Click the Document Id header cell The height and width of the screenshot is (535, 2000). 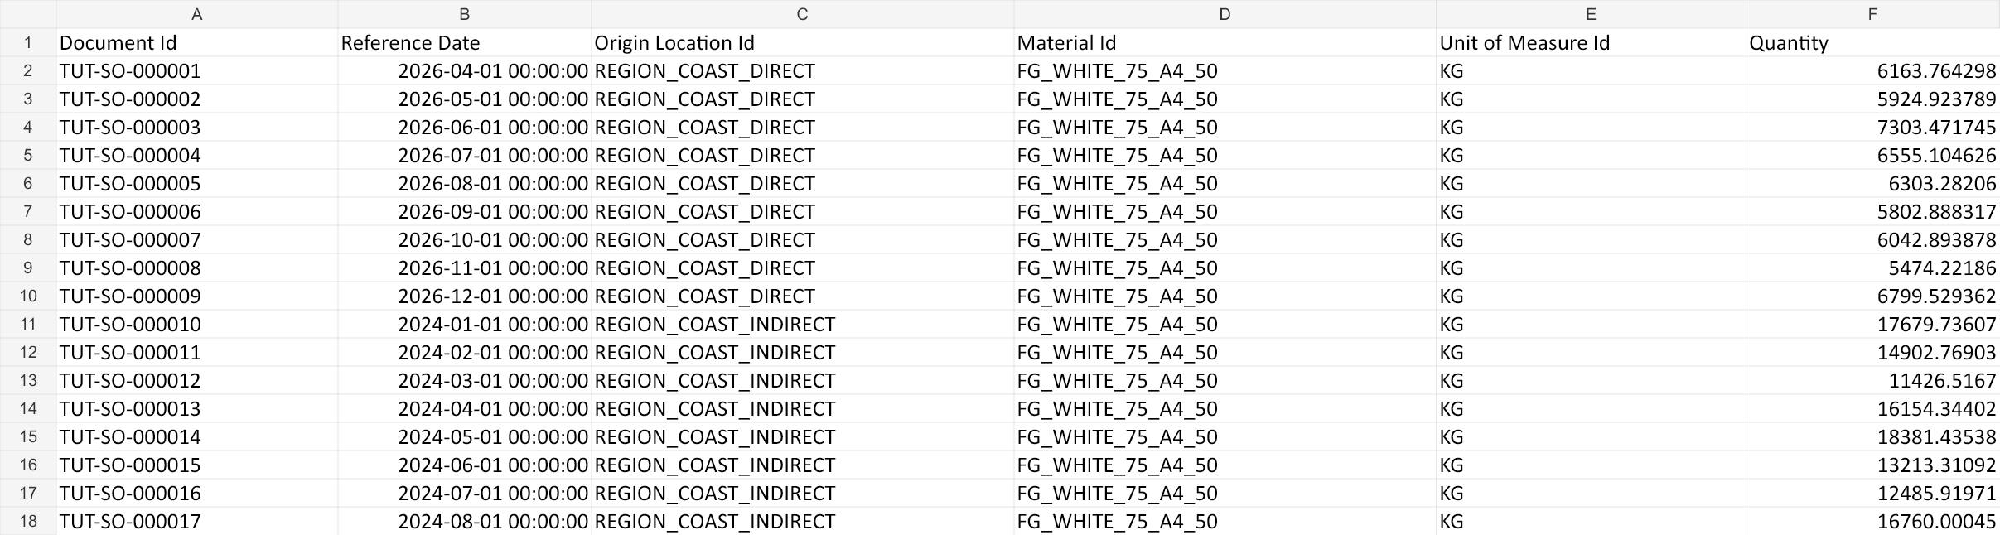(x=196, y=42)
